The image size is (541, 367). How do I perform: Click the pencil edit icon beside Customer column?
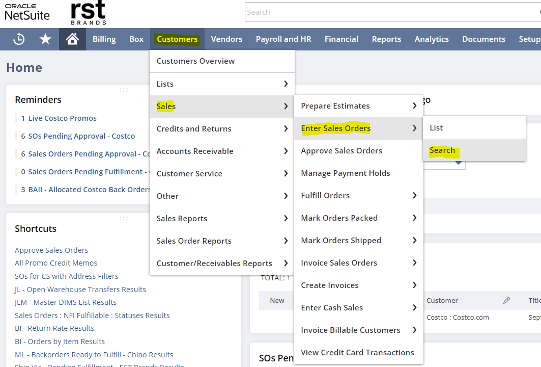tap(506, 300)
